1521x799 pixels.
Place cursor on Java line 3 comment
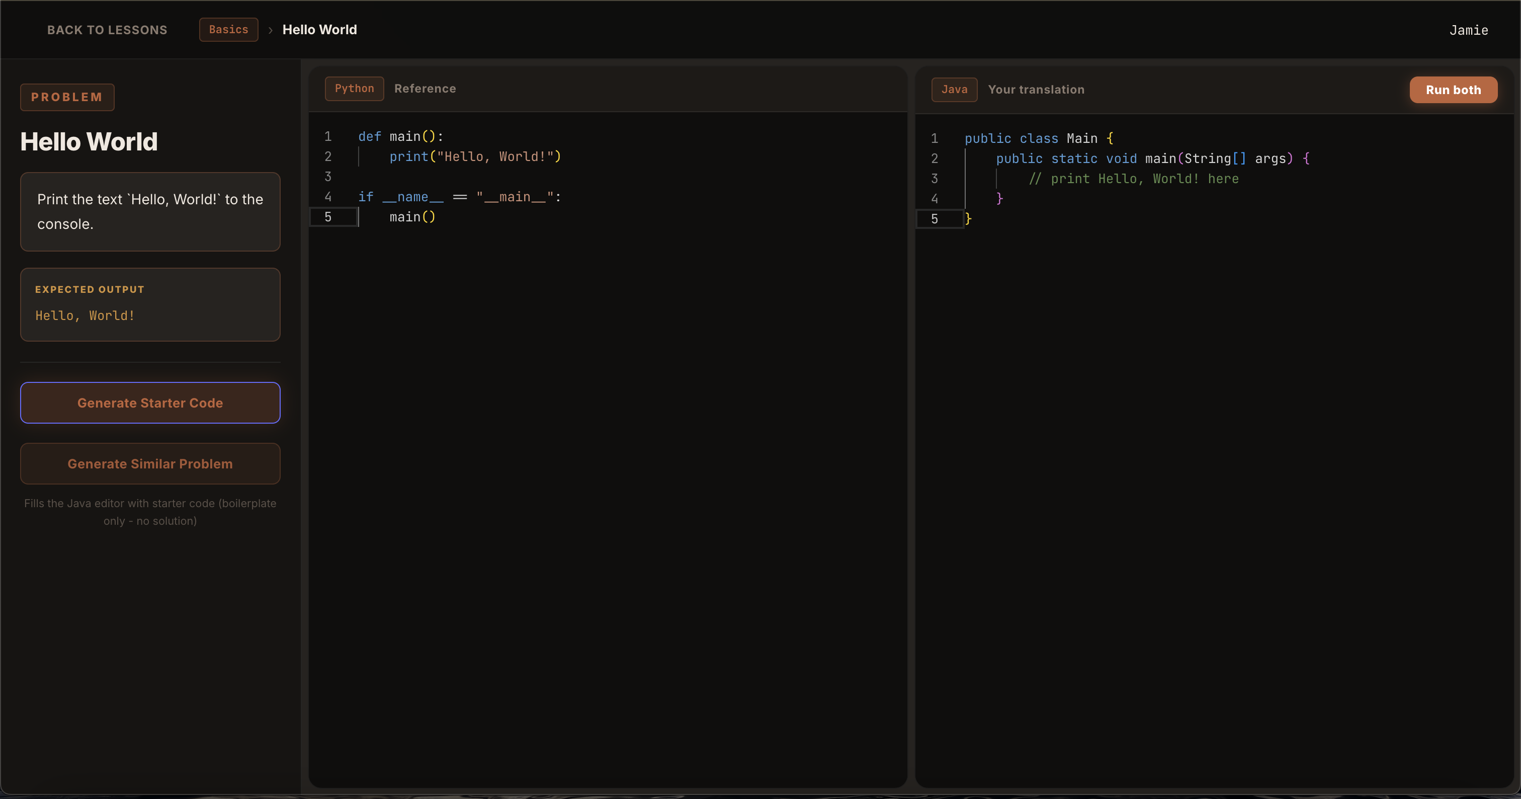coord(1134,179)
